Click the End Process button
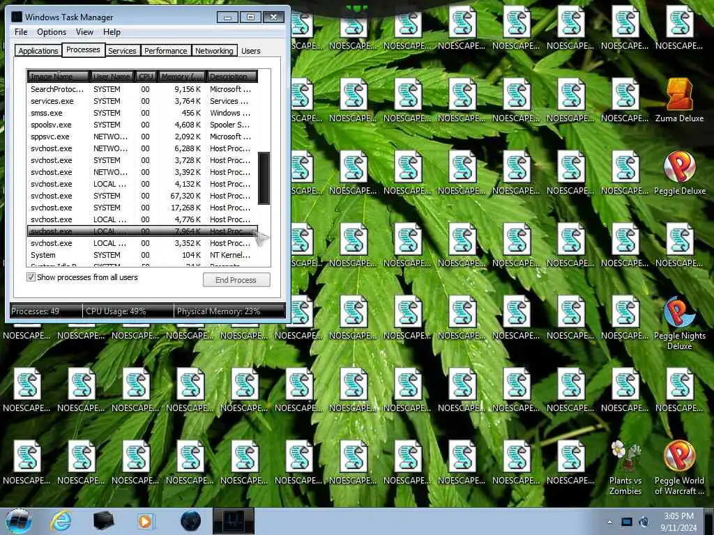This screenshot has width=714, height=535. [236, 280]
